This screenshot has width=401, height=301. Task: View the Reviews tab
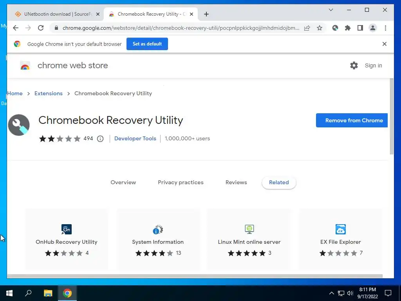pyautogui.click(x=236, y=182)
